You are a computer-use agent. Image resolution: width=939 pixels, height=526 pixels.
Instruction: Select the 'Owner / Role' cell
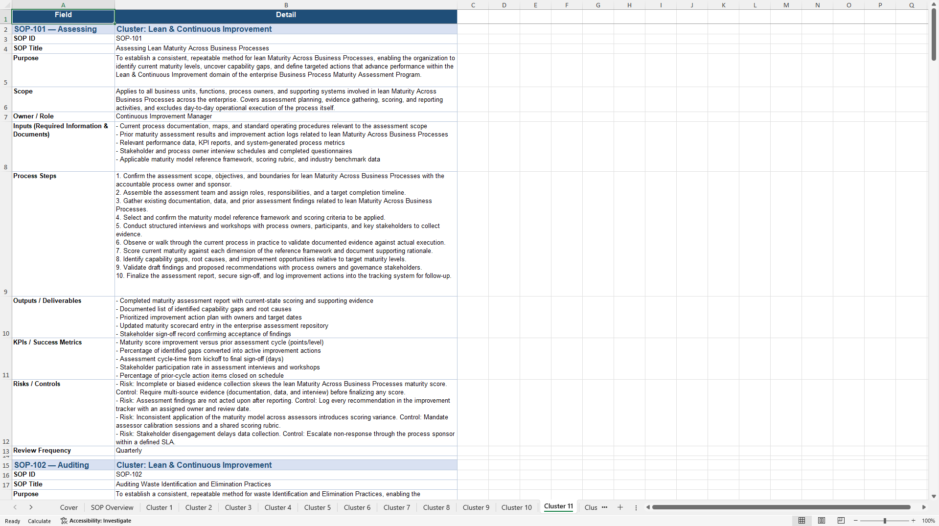coord(63,116)
